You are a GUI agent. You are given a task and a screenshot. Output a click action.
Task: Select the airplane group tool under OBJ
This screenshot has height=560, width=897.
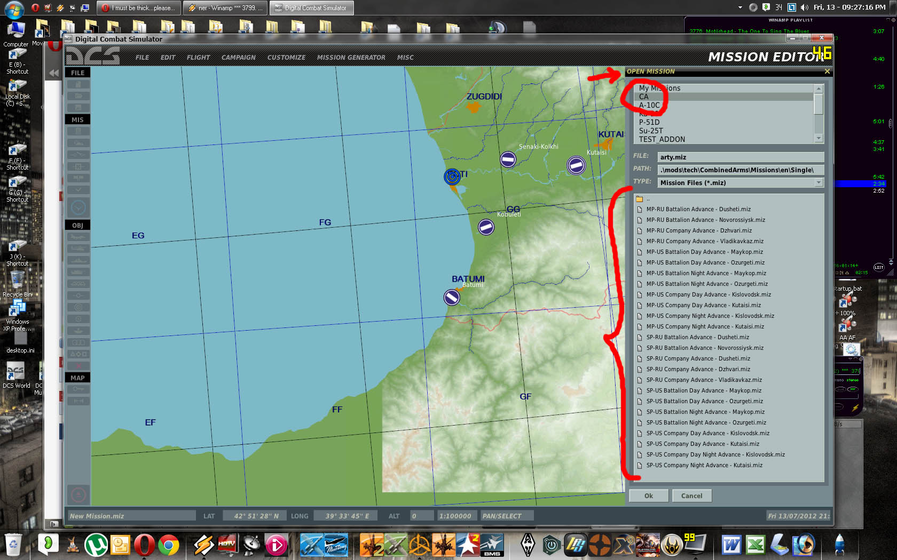point(78,237)
